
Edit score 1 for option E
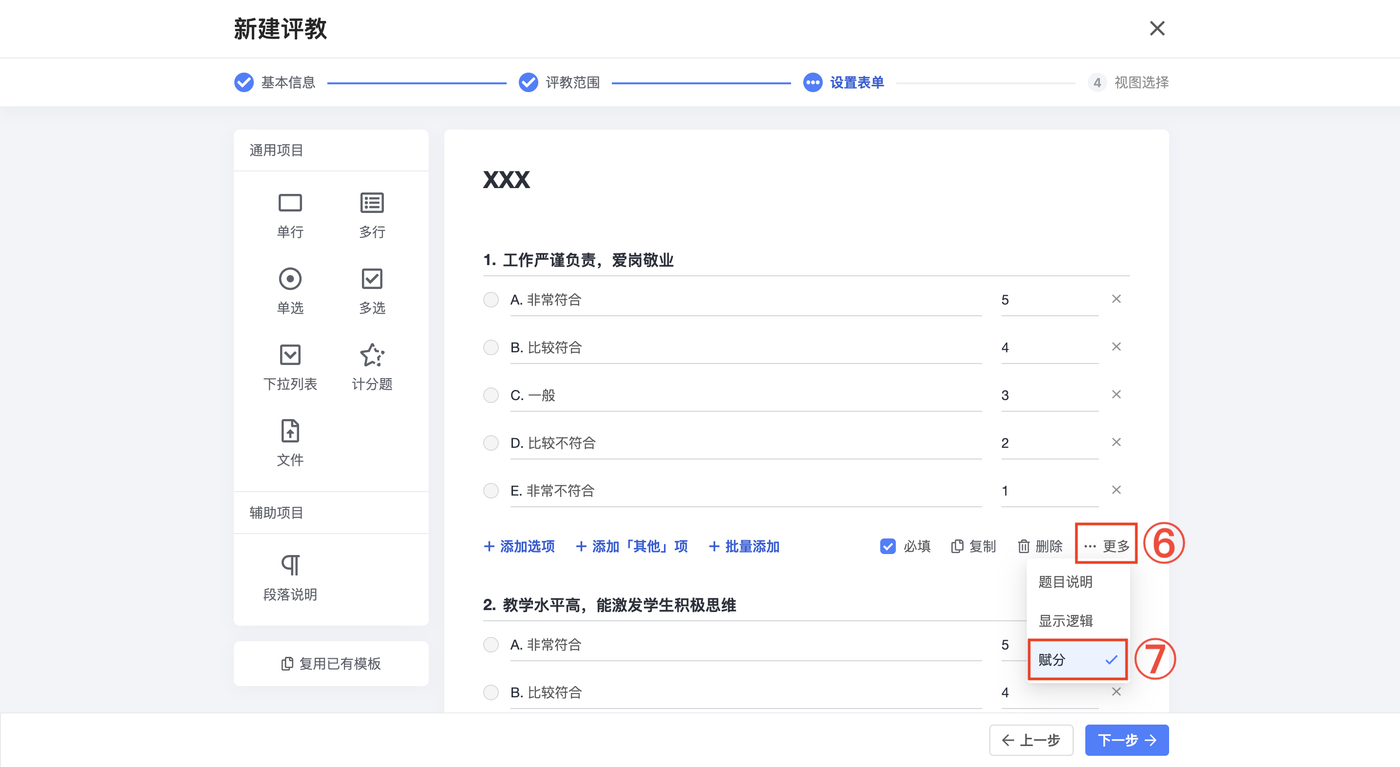(1049, 491)
